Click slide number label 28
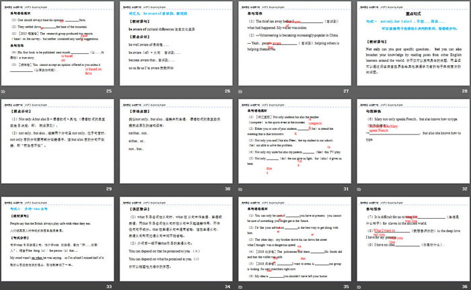This screenshot has width=471, height=290. (x=465, y=91)
